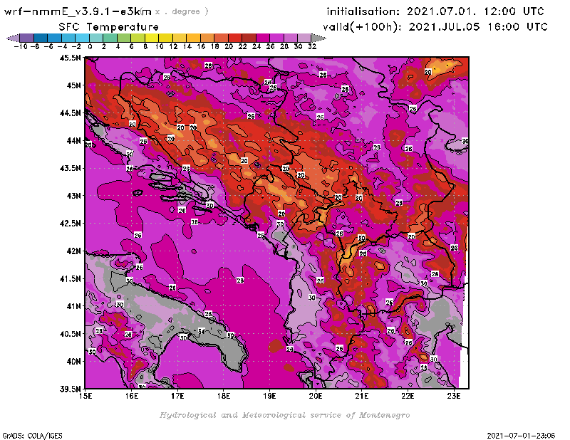The height and width of the screenshot is (440, 570).
Task: Click the magenta legend swatch between 24 and 26
Action: point(263,38)
